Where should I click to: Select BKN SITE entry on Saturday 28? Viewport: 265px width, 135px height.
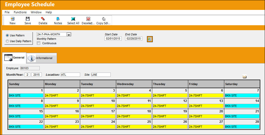coord(242,127)
